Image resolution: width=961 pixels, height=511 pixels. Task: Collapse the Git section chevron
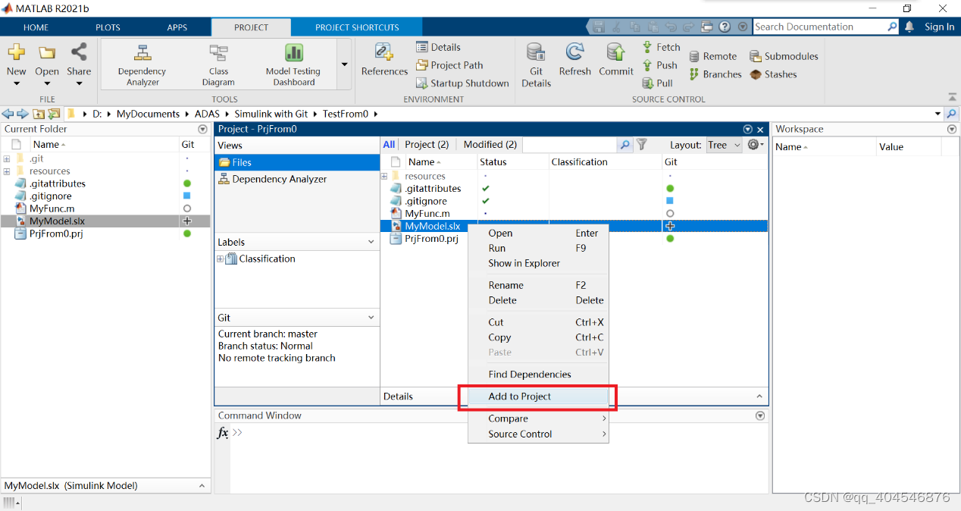tap(371, 318)
